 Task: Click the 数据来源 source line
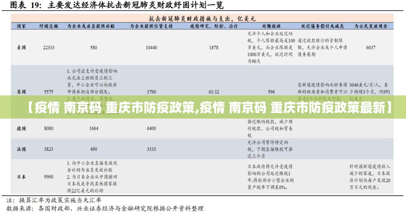tap(105, 208)
